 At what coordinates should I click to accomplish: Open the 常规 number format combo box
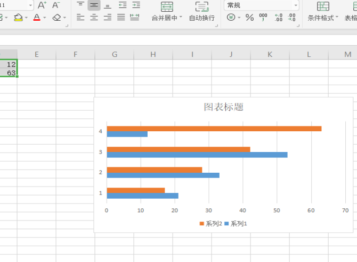pyautogui.click(x=262, y=5)
